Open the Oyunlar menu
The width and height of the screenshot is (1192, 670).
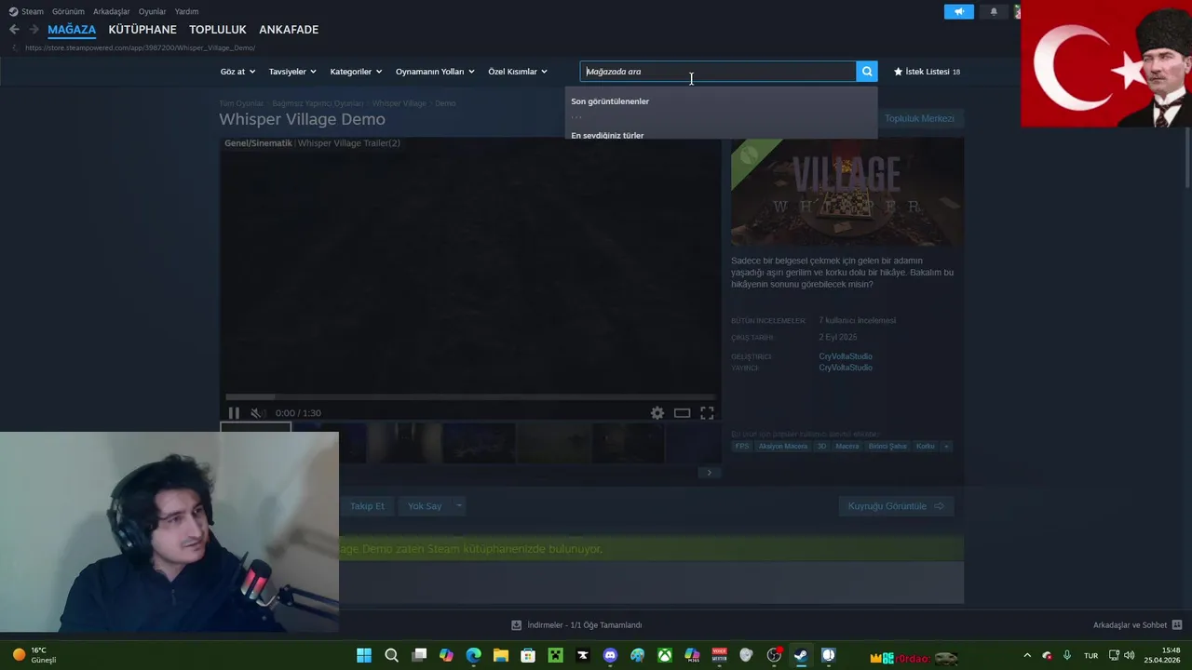coord(153,12)
